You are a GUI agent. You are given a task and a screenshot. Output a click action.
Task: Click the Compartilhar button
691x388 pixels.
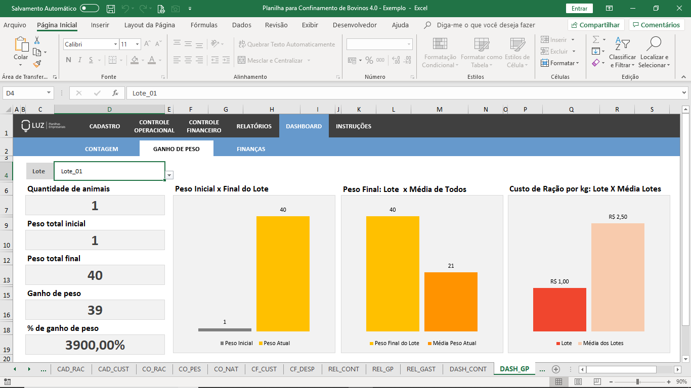coord(595,25)
